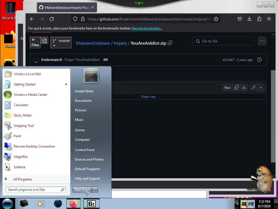Open media player taskbar icon
The width and height of the screenshot is (278, 209).
click(40, 204)
